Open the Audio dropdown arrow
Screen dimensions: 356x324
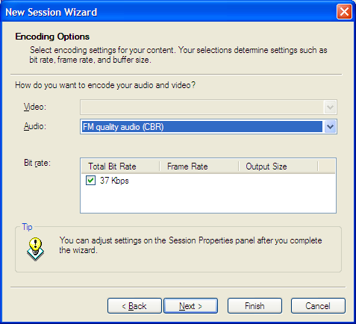click(330, 127)
